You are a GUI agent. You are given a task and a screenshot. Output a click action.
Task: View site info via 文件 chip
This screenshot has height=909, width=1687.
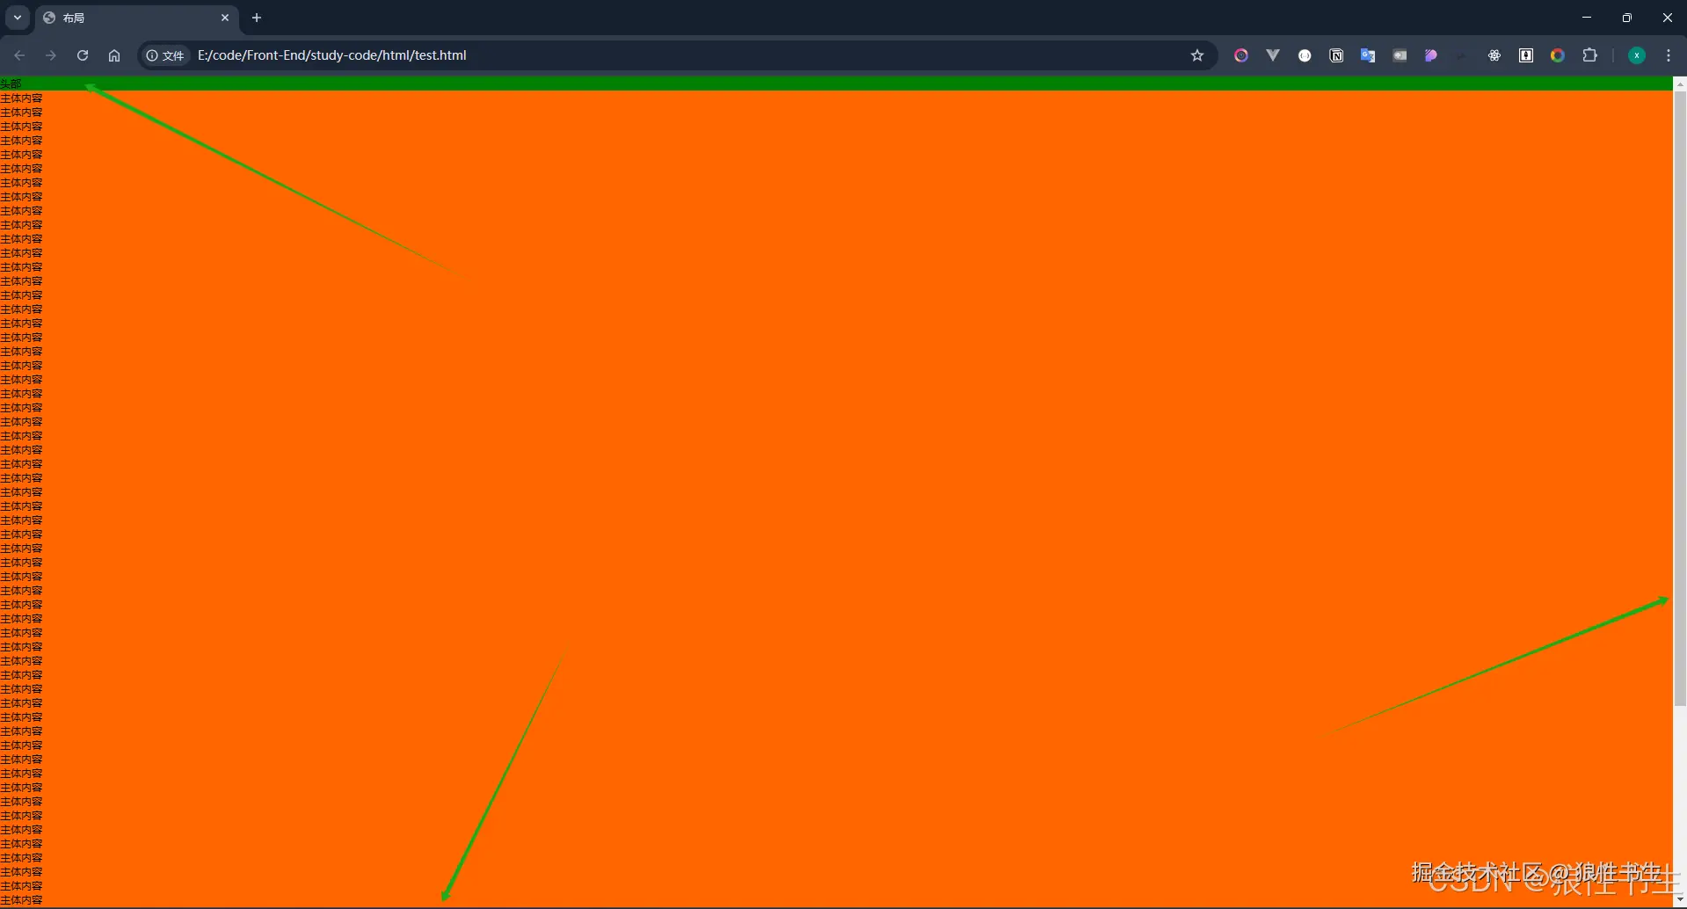[165, 55]
